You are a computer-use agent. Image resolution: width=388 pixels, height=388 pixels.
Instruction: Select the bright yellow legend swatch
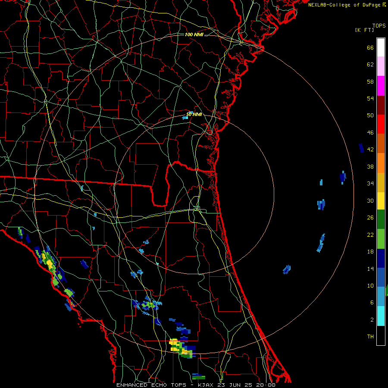point(381,201)
